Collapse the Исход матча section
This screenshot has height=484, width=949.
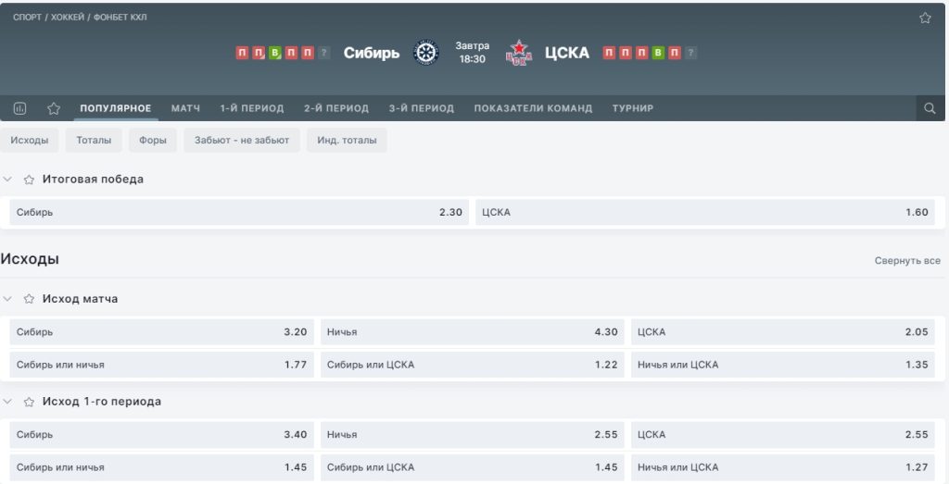(x=7, y=299)
